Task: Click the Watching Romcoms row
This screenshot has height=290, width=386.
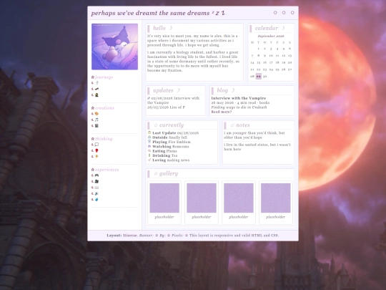Action: click(169, 147)
